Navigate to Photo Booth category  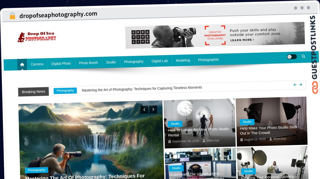(89, 63)
